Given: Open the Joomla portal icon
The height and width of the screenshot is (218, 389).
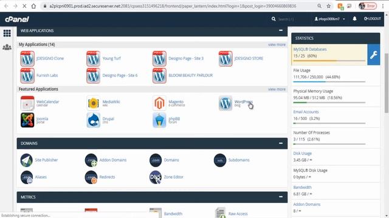Looking at the screenshot, I should (27, 120).
